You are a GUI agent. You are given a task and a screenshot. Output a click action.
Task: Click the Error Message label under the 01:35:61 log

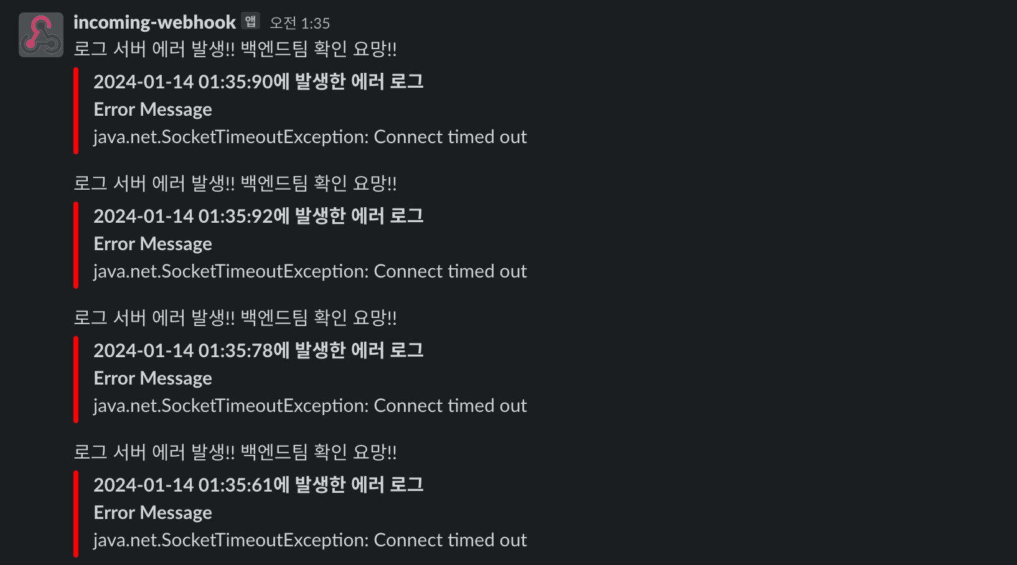coord(153,513)
